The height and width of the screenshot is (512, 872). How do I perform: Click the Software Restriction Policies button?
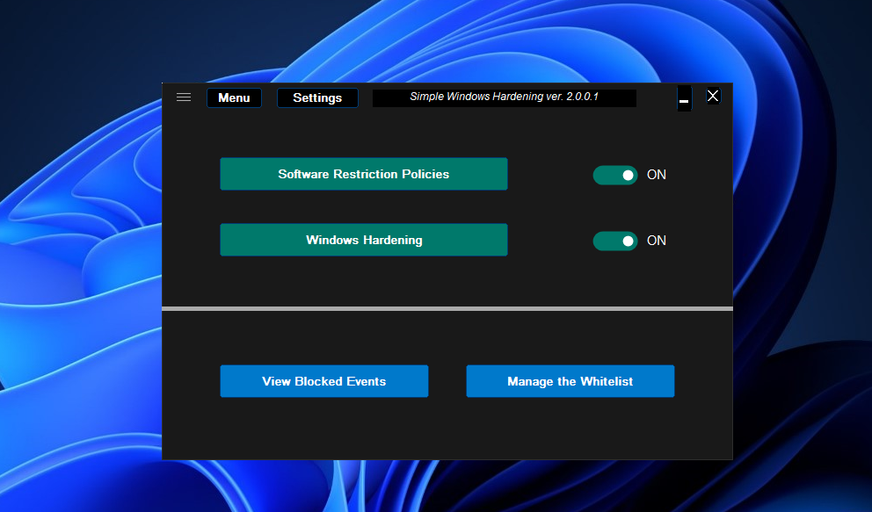tap(363, 174)
